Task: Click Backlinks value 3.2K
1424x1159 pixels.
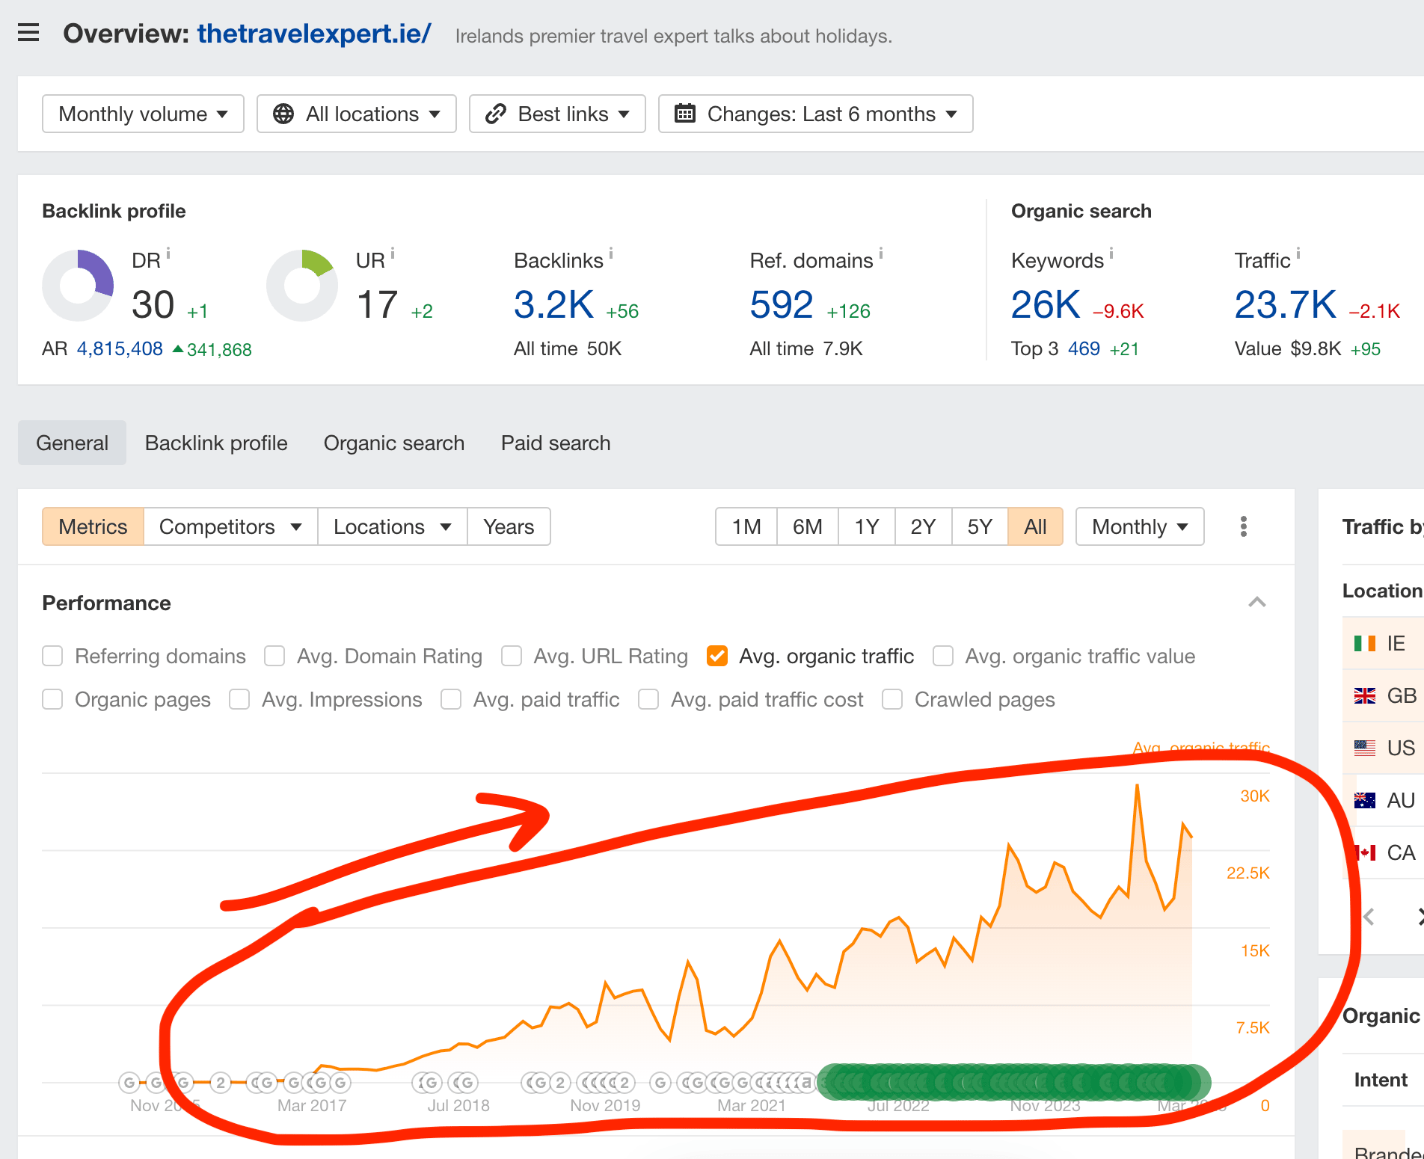Action: 553,304
